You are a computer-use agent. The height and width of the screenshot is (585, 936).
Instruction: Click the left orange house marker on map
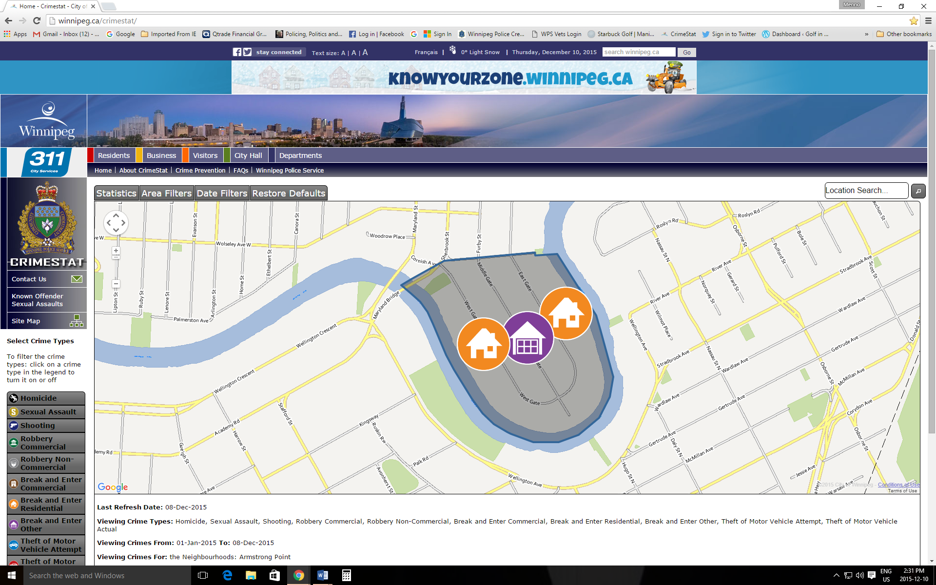click(483, 344)
